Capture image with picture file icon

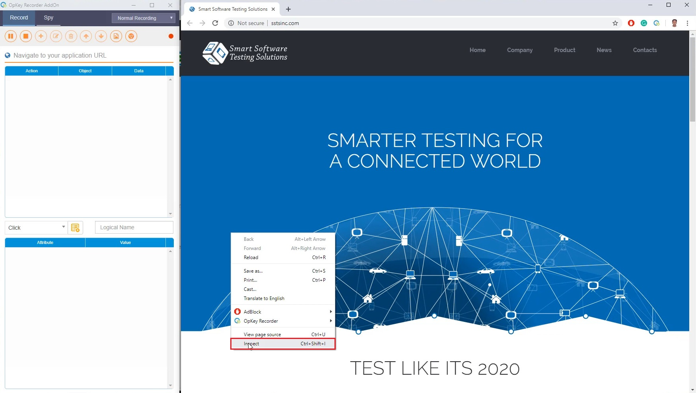[x=116, y=36]
